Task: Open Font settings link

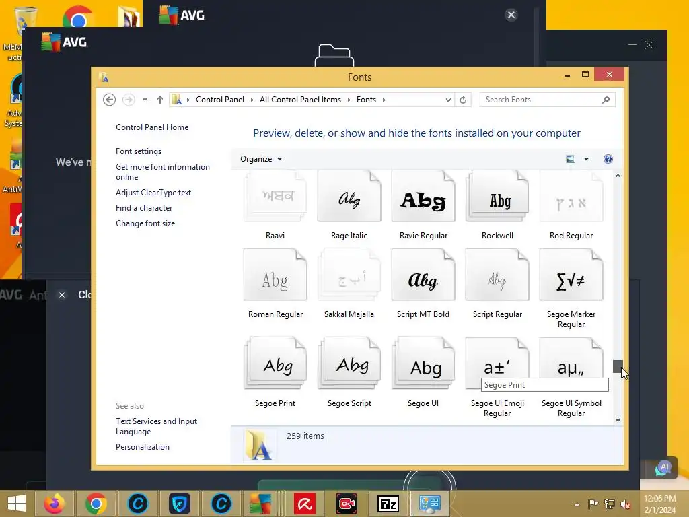Action: [139, 151]
